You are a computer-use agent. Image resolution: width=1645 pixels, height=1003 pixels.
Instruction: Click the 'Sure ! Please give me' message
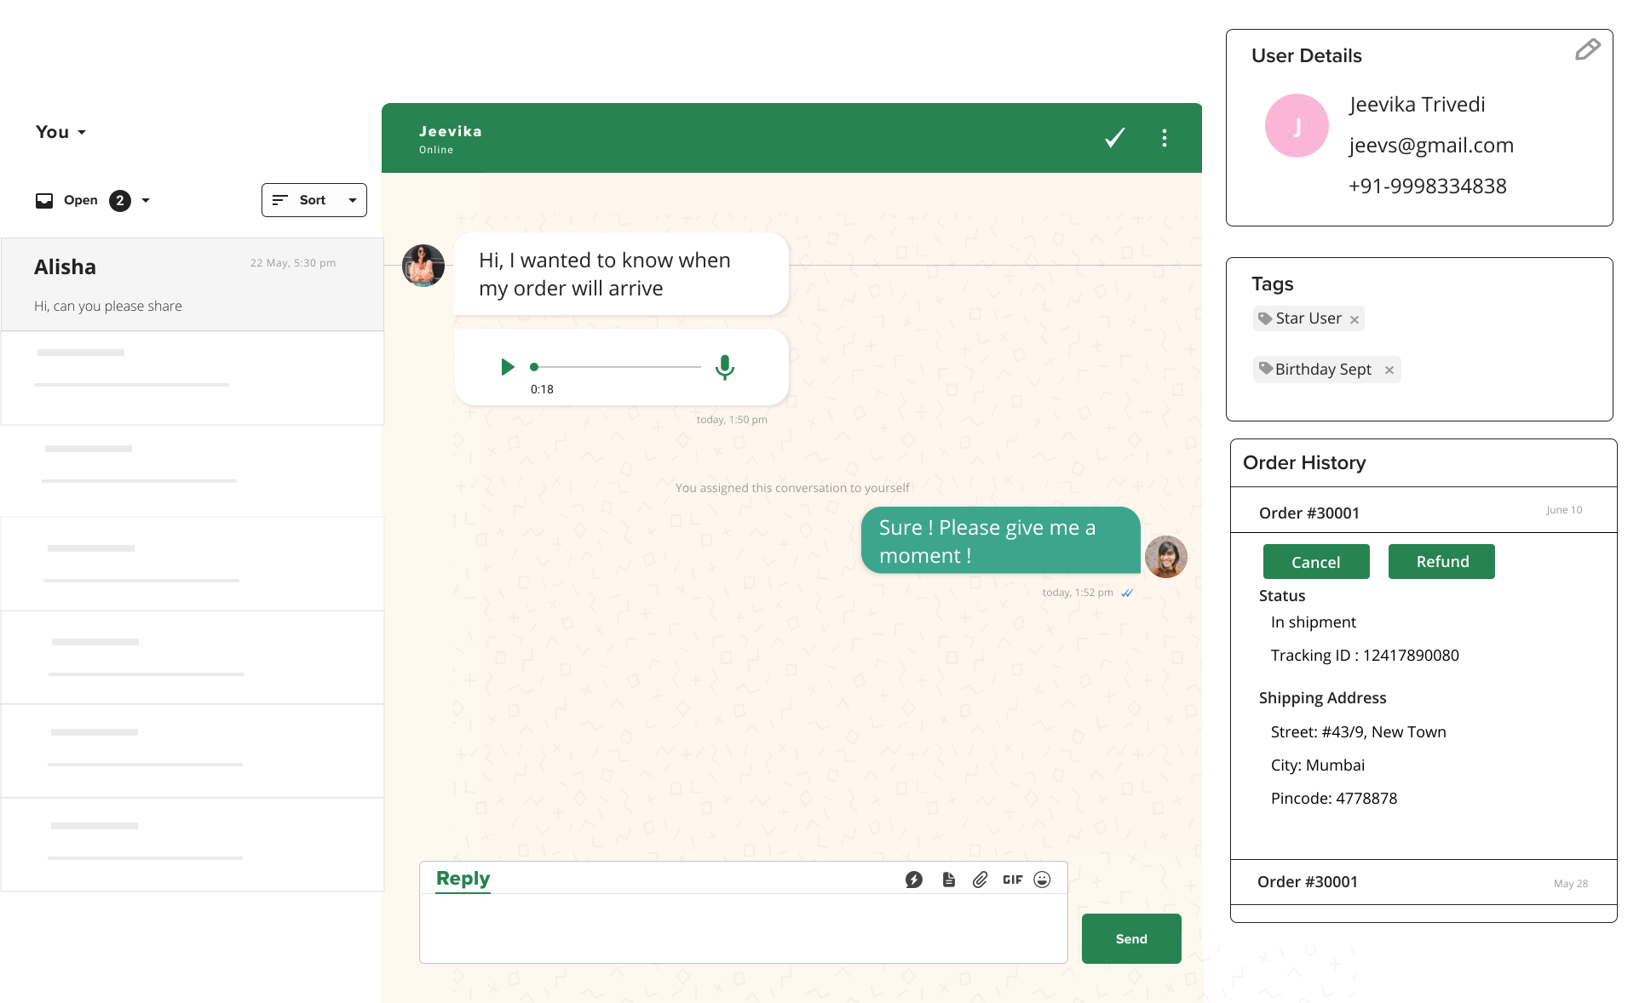point(1001,541)
